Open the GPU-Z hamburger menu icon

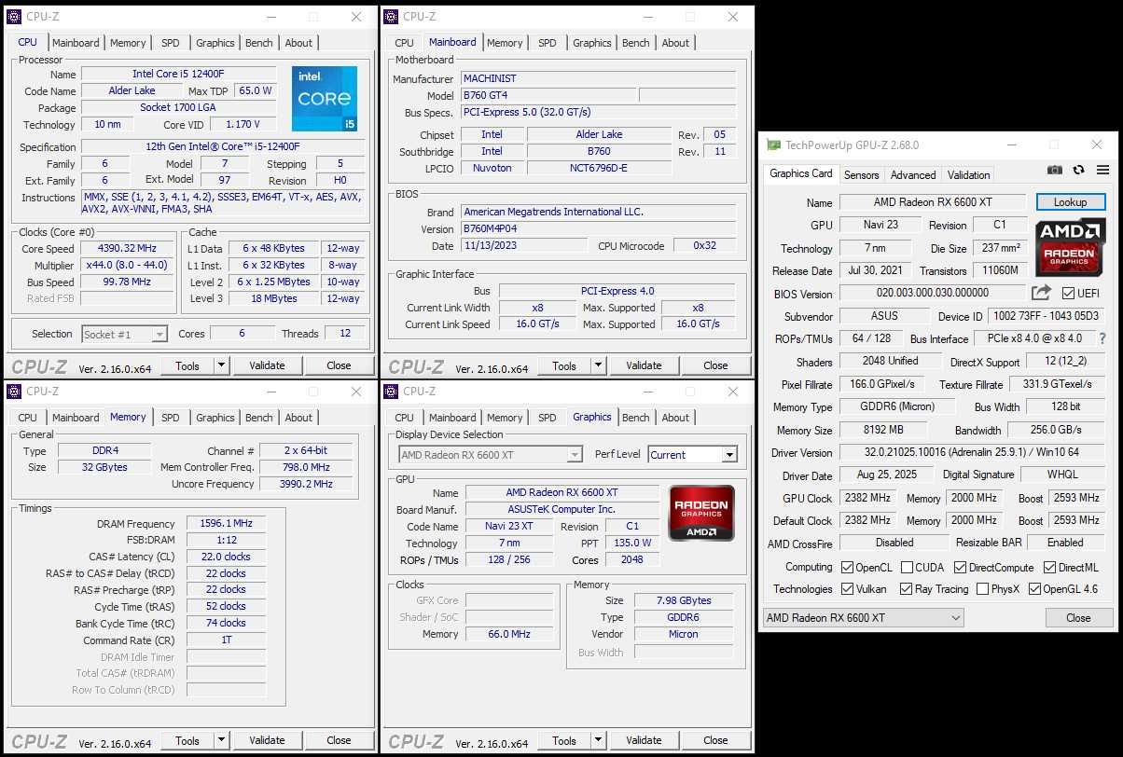[1103, 170]
